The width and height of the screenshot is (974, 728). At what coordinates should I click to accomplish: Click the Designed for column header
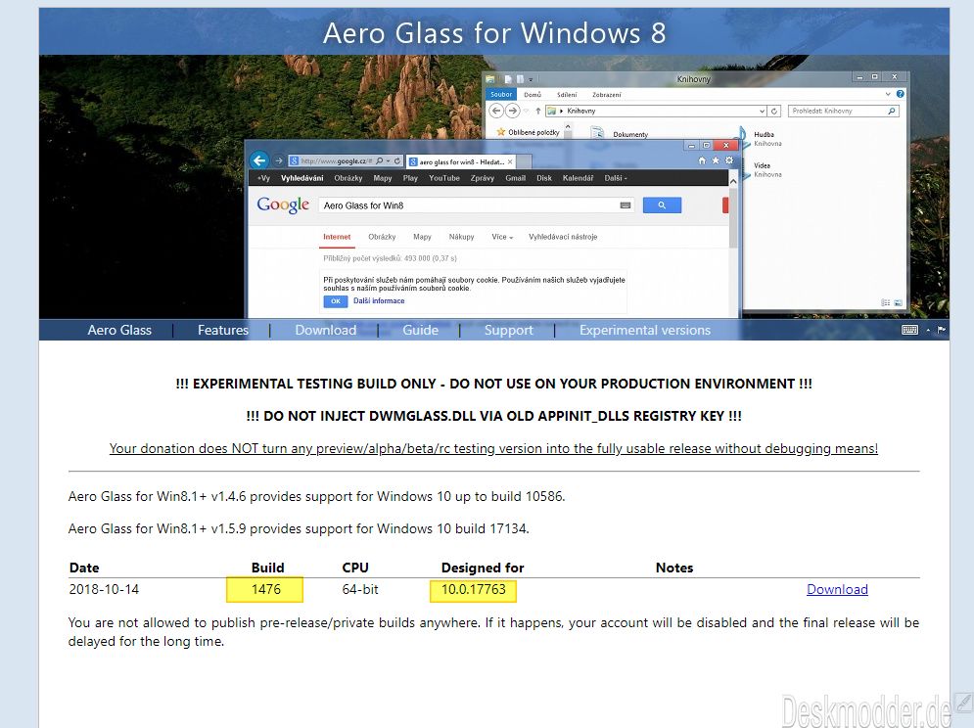click(x=483, y=568)
